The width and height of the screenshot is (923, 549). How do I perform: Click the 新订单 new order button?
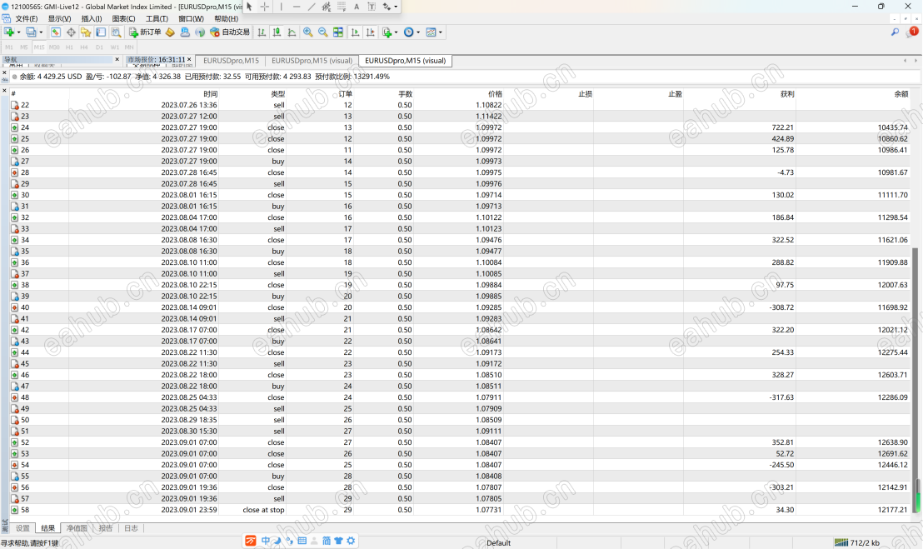[x=145, y=32]
